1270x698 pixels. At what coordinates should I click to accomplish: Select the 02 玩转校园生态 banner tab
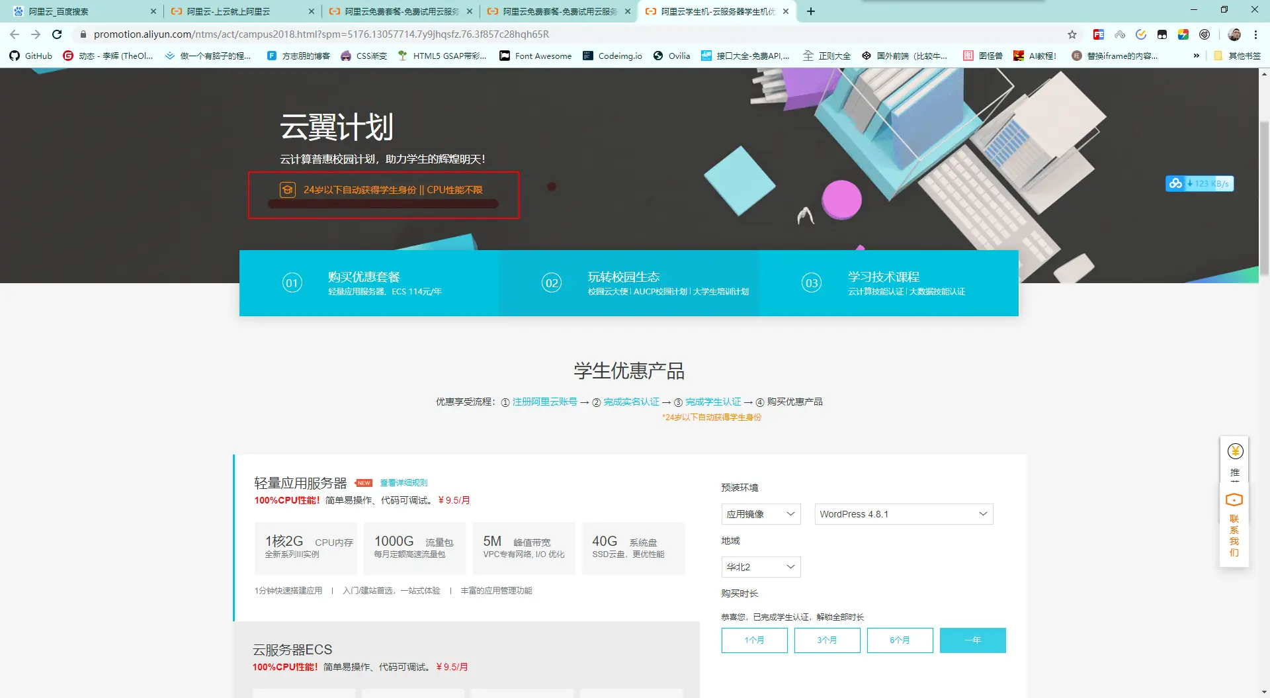point(628,283)
